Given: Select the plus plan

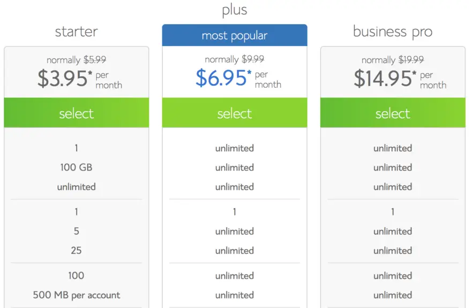Looking at the screenshot, I should [235, 113].
